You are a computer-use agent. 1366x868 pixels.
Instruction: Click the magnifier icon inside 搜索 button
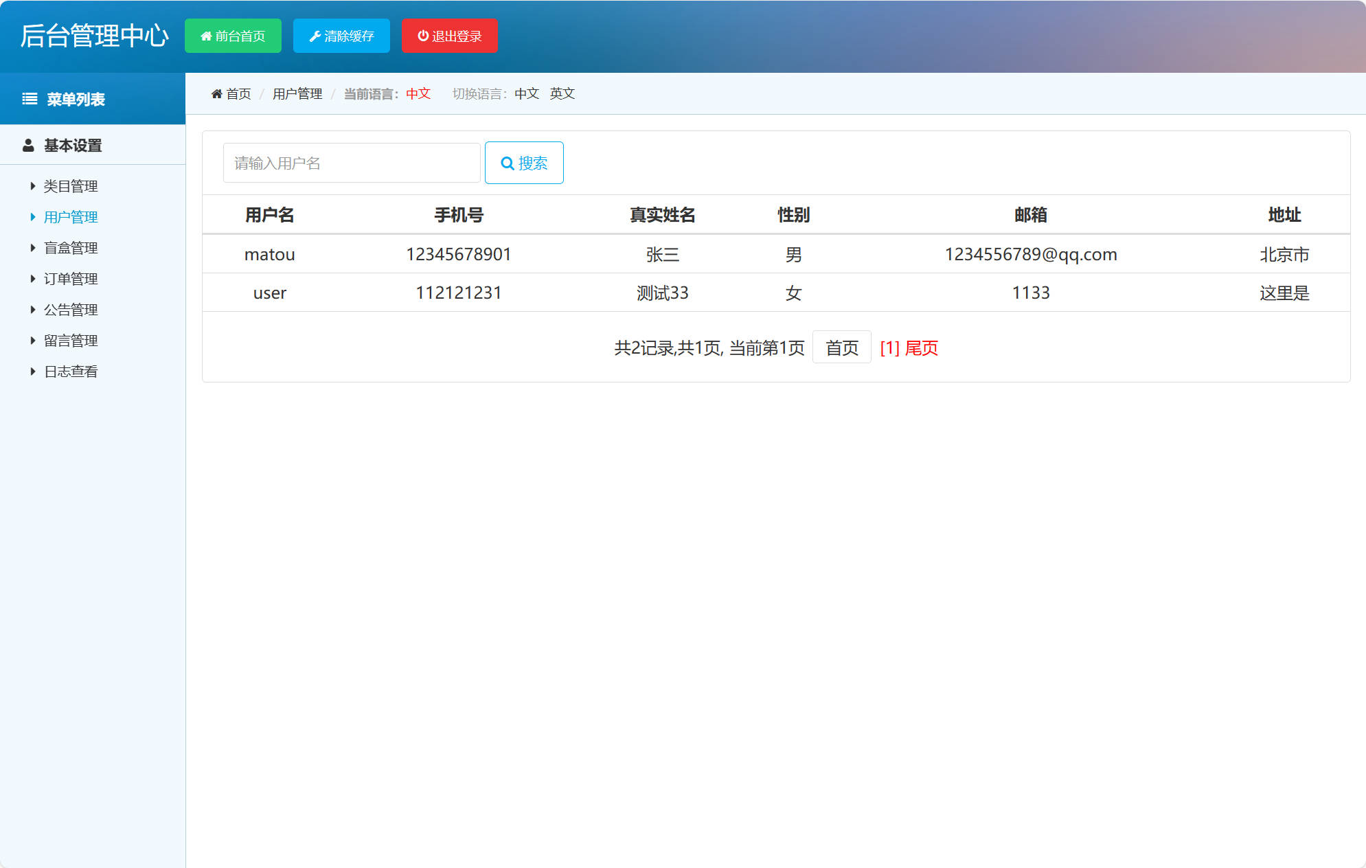pyautogui.click(x=507, y=163)
